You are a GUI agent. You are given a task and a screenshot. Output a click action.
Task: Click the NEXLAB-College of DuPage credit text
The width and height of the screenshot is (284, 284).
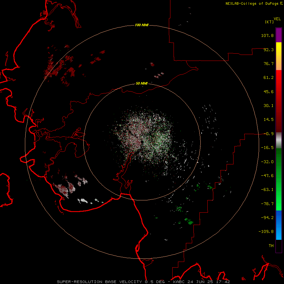pyautogui.click(x=254, y=3)
